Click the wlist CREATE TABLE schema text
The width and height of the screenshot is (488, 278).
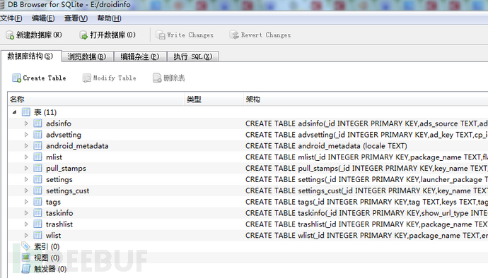[x=366, y=235]
